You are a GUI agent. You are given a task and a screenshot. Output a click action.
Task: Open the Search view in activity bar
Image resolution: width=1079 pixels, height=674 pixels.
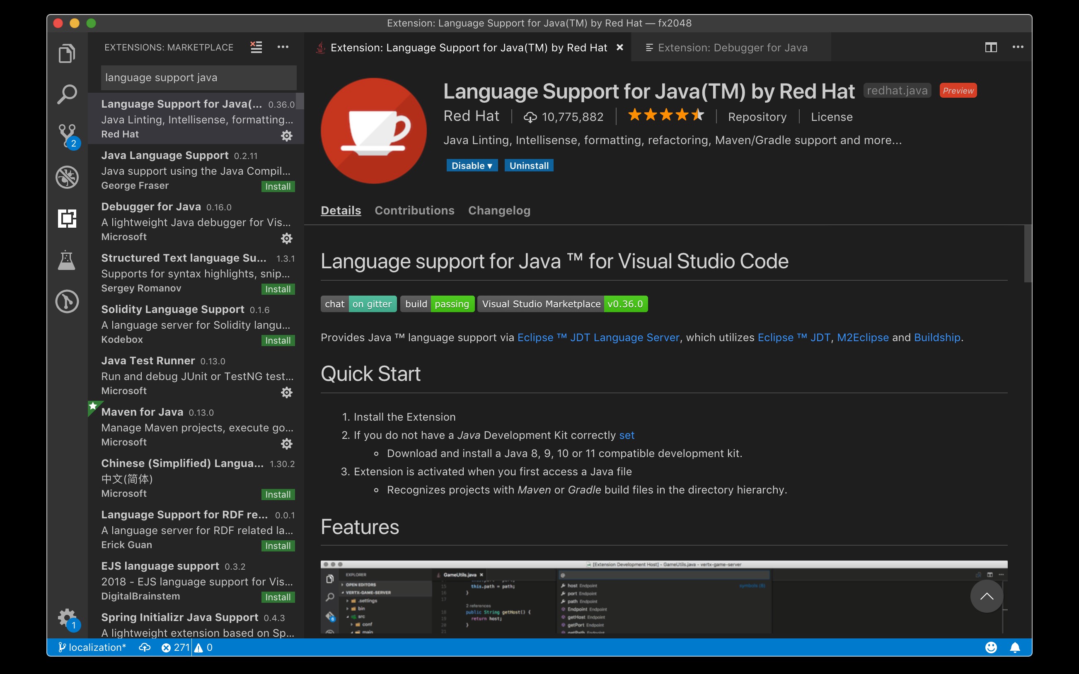tap(67, 94)
